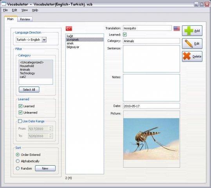Click the From date stepper arrows
The height and width of the screenshot is (188, 211).
point(50,128)
